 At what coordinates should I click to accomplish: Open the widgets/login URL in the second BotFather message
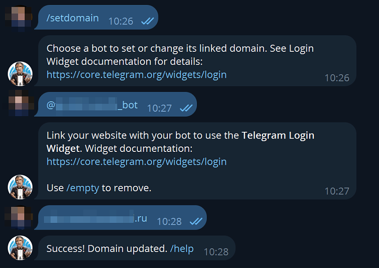[136, 162]
